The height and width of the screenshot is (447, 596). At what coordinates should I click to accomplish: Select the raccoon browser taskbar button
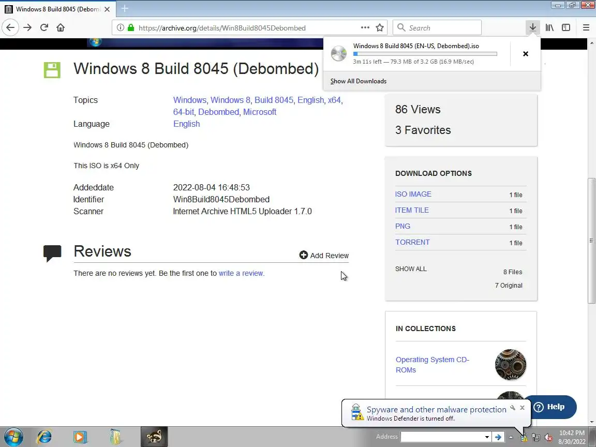coord(154,437)
